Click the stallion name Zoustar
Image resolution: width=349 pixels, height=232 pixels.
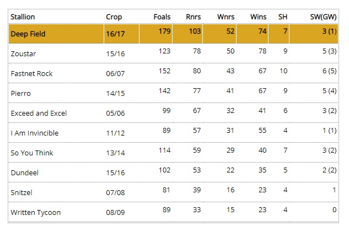click(23, 53)
